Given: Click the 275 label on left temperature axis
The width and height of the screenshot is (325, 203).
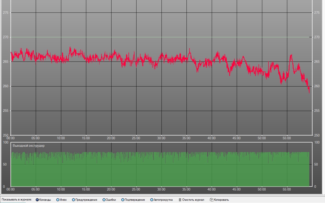Looking at the screenshot, I should coord(5,12).
